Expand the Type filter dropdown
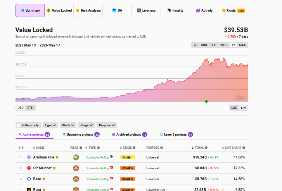This screenshot has width=282, height=191. click(x=50, y=125)
